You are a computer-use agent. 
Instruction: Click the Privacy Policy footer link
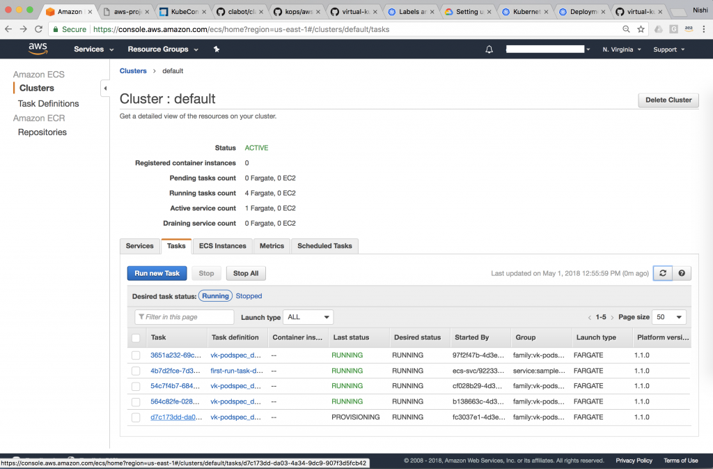[634, 461]
